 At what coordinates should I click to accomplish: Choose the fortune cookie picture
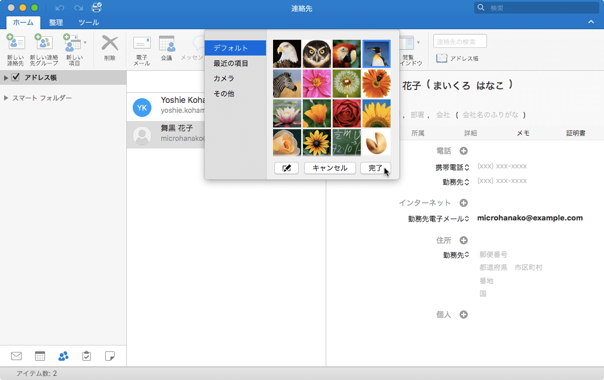(377, 143)
